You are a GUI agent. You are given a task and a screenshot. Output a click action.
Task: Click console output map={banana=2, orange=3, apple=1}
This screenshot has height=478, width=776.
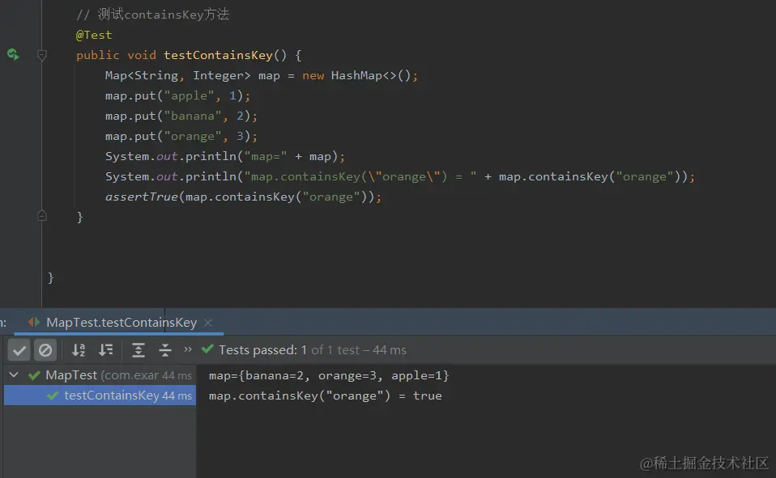(x=329, y=375)
